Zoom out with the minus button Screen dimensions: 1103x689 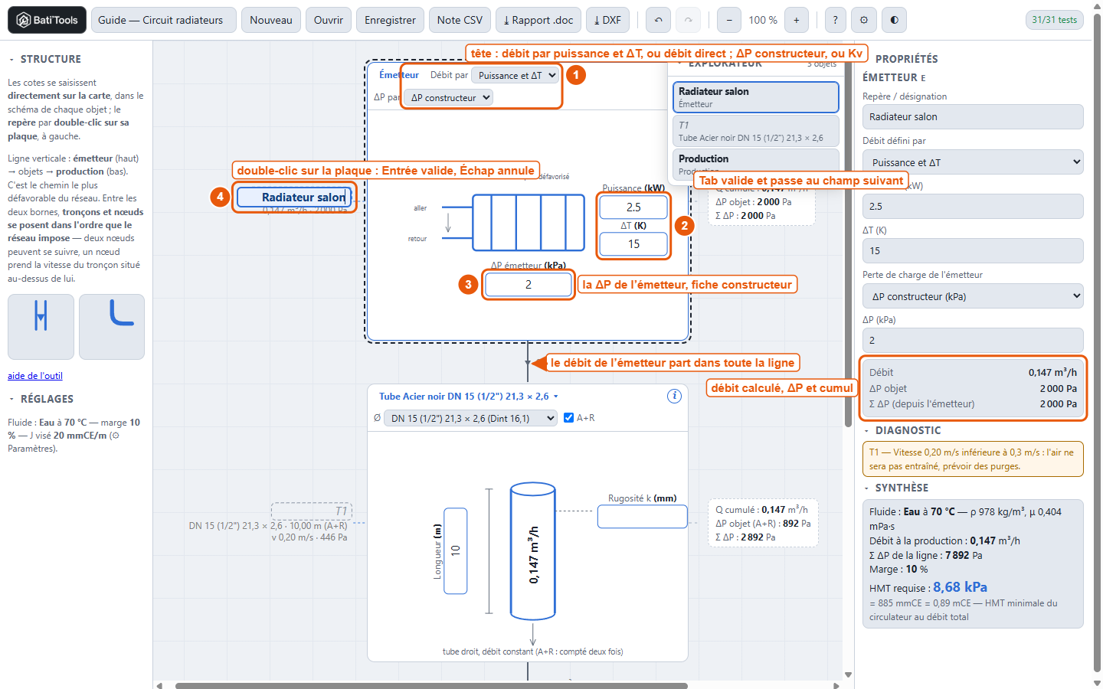click(x=728, y=20)
